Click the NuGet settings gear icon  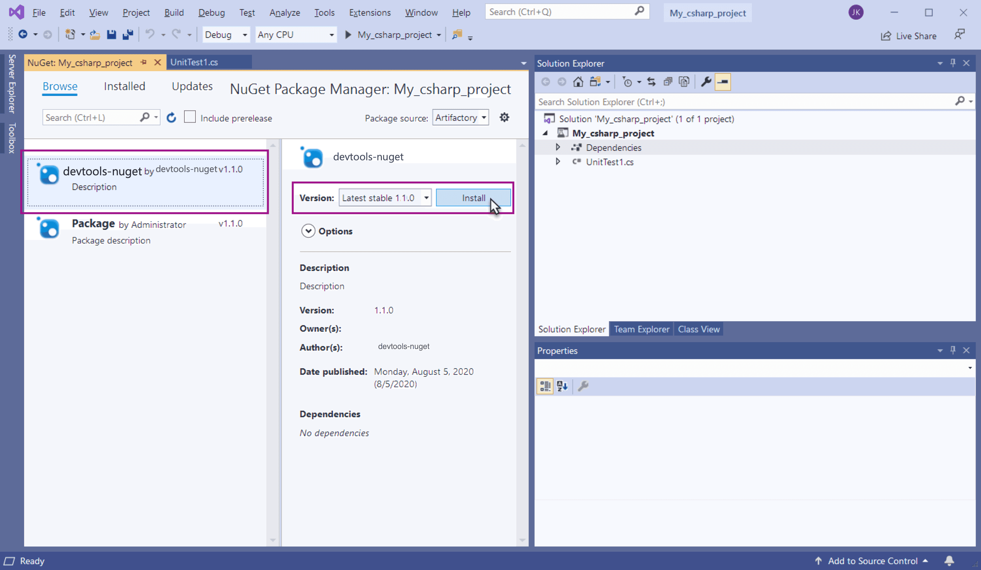pos(504,117)
